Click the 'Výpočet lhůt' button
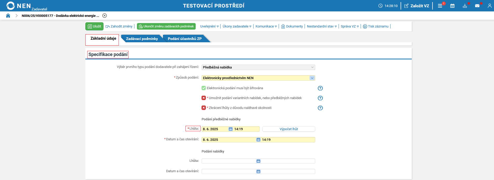This screenshot has height=180, width=494. pos(289,129)
